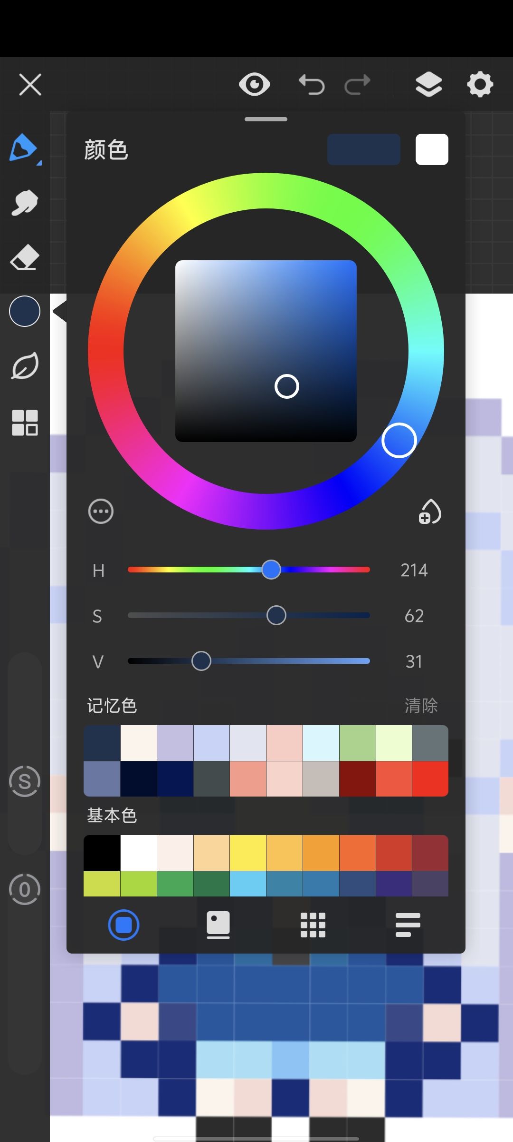Pick the bright red memory color
The height and width of the screenshot is (1142, 513).
pyautogui.click(x=430, y=779)
